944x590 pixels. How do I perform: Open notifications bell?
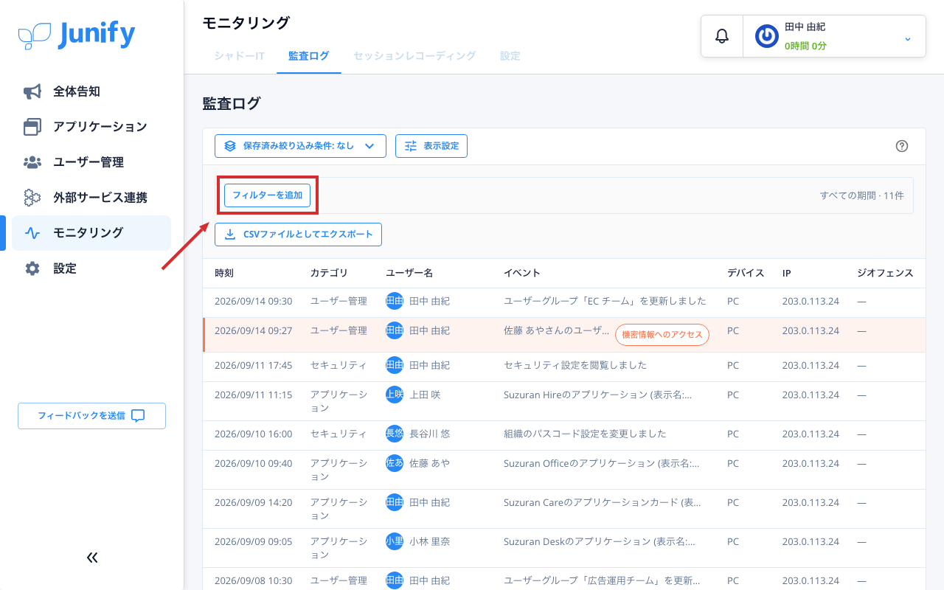click(x=722, y=36)
